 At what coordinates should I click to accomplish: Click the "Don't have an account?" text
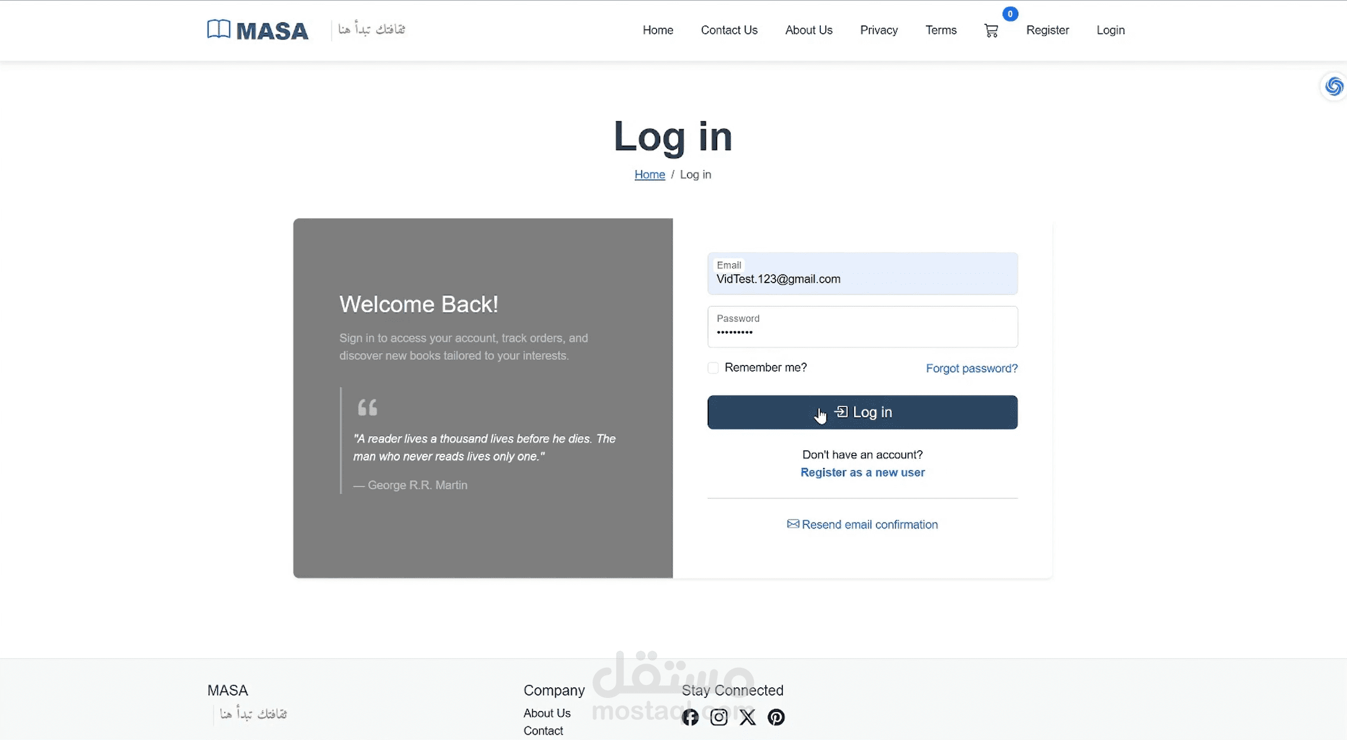pyautogui.click(x=862, y=454)
